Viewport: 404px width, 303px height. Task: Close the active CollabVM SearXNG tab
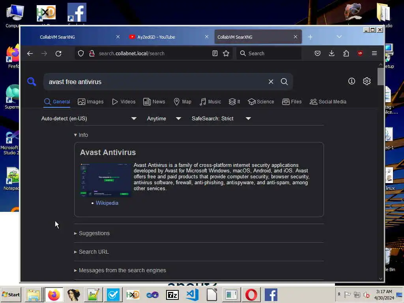click(x=296, y=37)
